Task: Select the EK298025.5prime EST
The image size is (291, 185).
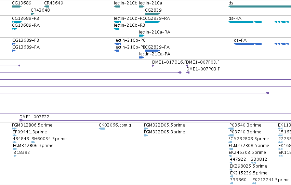Action: click(x=231, y=170)
